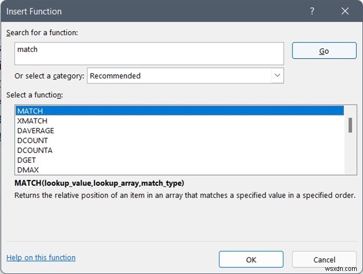Select DAVERAGE in the function list
The height and width of the screenshot is (274, 363).
(x=179, y=131)
